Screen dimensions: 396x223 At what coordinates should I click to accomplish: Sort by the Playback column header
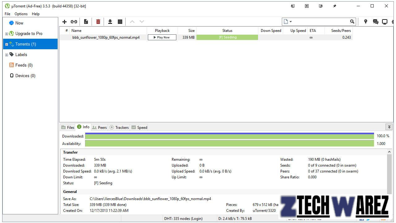(x=162, y=31)
